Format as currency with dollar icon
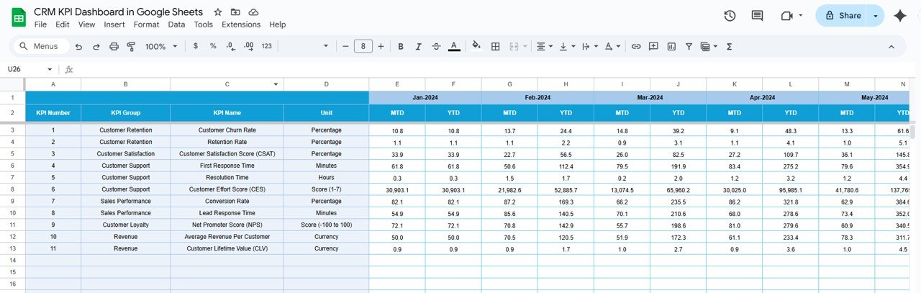Screen dimensions: 921x293 [x=196, y=46]
